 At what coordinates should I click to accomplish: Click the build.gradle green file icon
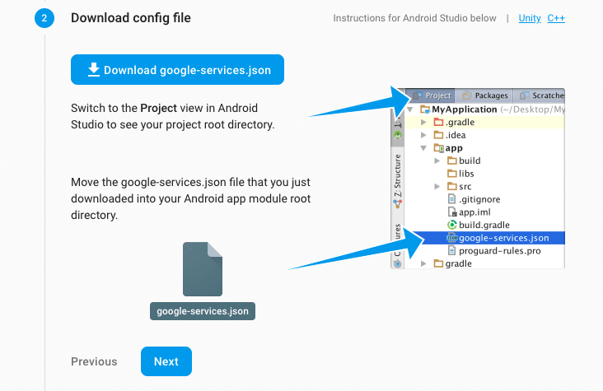pos(451,225)
